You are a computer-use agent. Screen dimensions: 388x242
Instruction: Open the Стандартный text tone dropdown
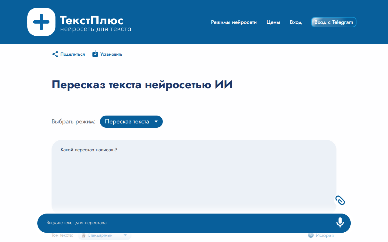pos(105,235)
